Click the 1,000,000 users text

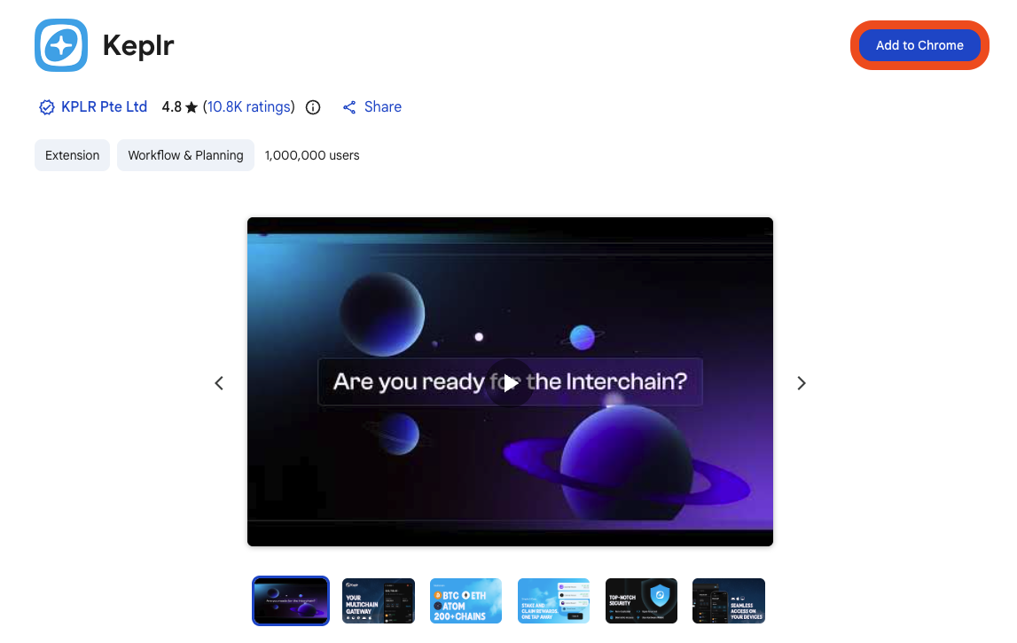pyautogui.click(x=312, y=155)
